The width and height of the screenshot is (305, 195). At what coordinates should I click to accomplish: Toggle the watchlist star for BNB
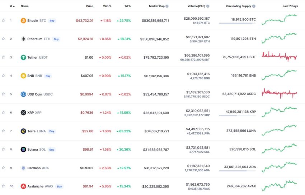coord(3,75)
